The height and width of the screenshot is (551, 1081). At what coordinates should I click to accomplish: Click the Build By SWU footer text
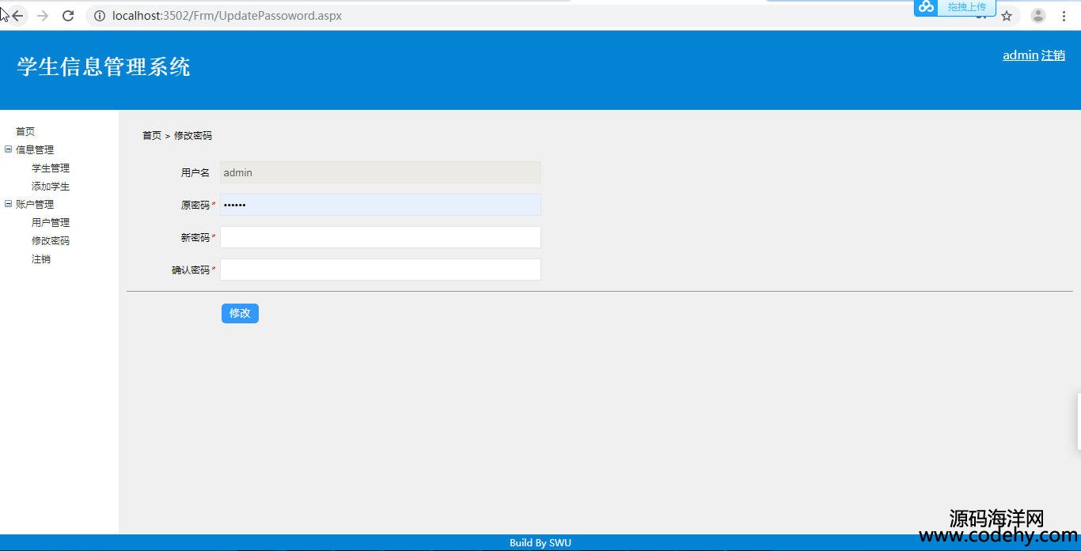coord(540,543)
